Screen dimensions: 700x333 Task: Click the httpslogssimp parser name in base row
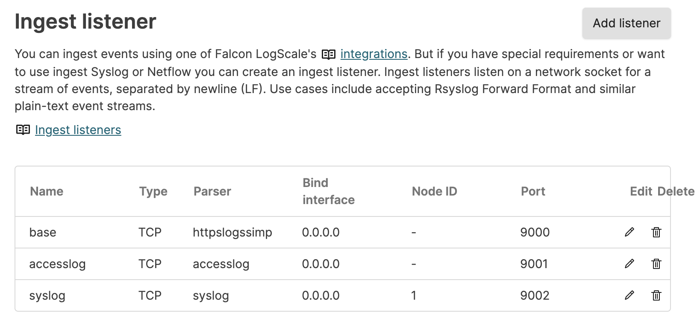pyautogui.click(x=232, y=232)
